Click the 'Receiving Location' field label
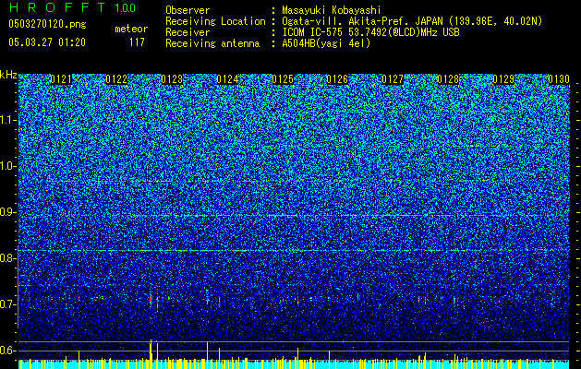Screen dimensions: 581x369 215,22
